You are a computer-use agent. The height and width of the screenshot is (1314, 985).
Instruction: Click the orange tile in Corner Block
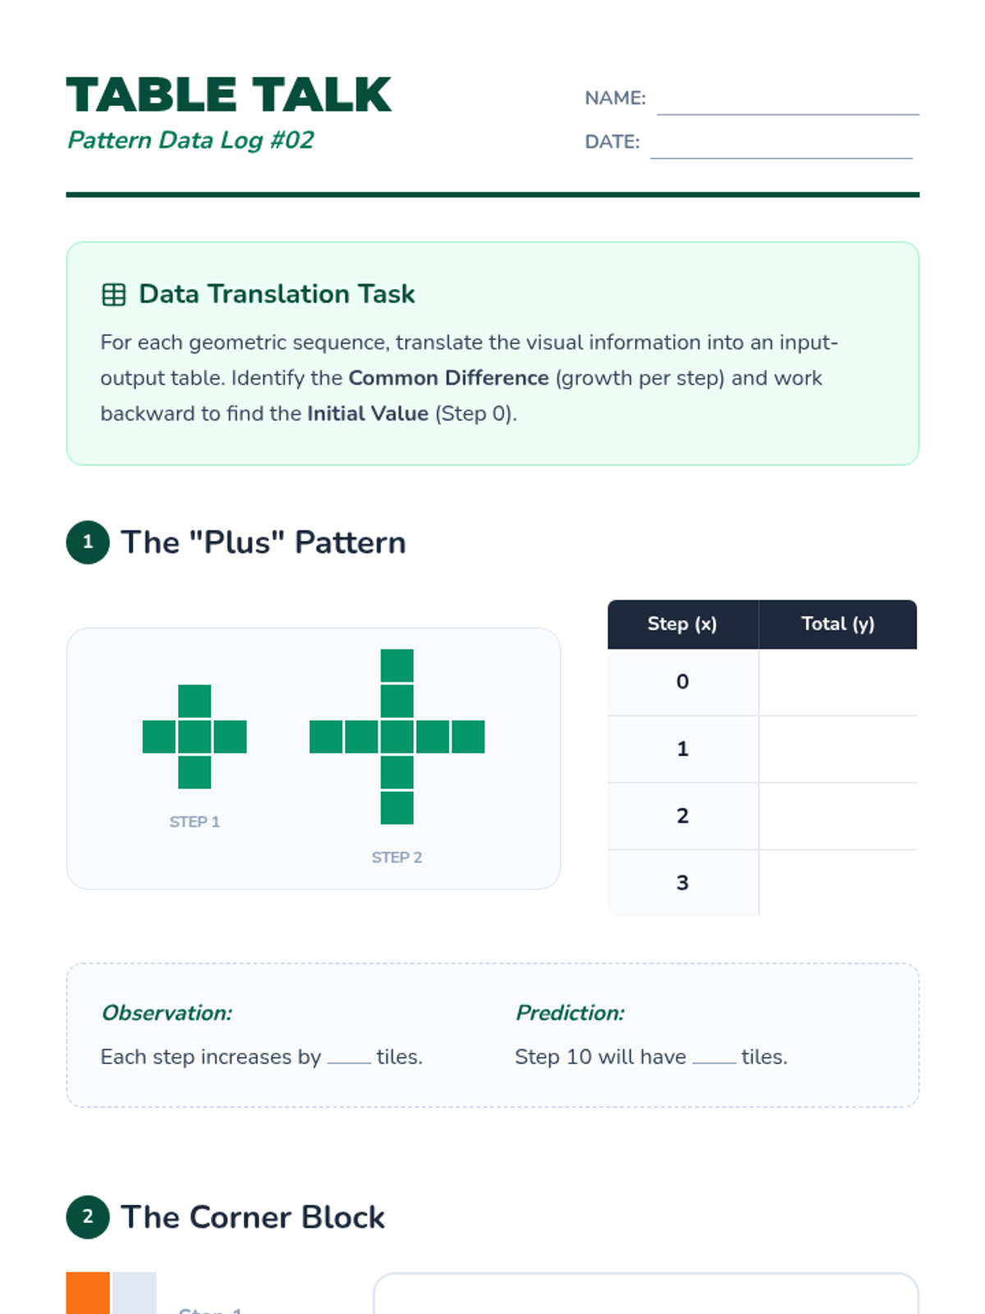pyautogui.click(x=88, y=1293)
